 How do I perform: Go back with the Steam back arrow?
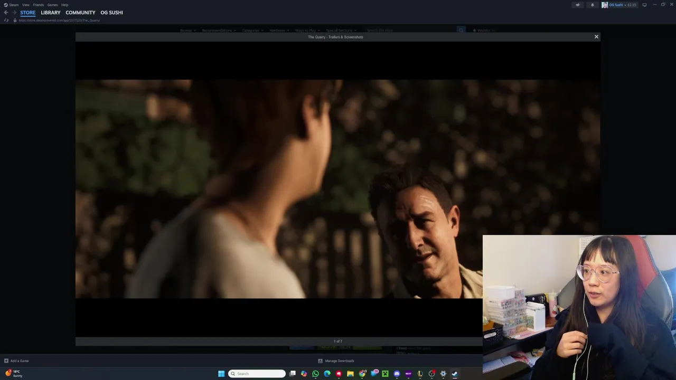pyautogui.click(x=6, y=13)
